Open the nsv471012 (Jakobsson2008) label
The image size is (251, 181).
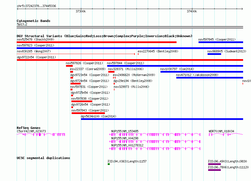197,75
